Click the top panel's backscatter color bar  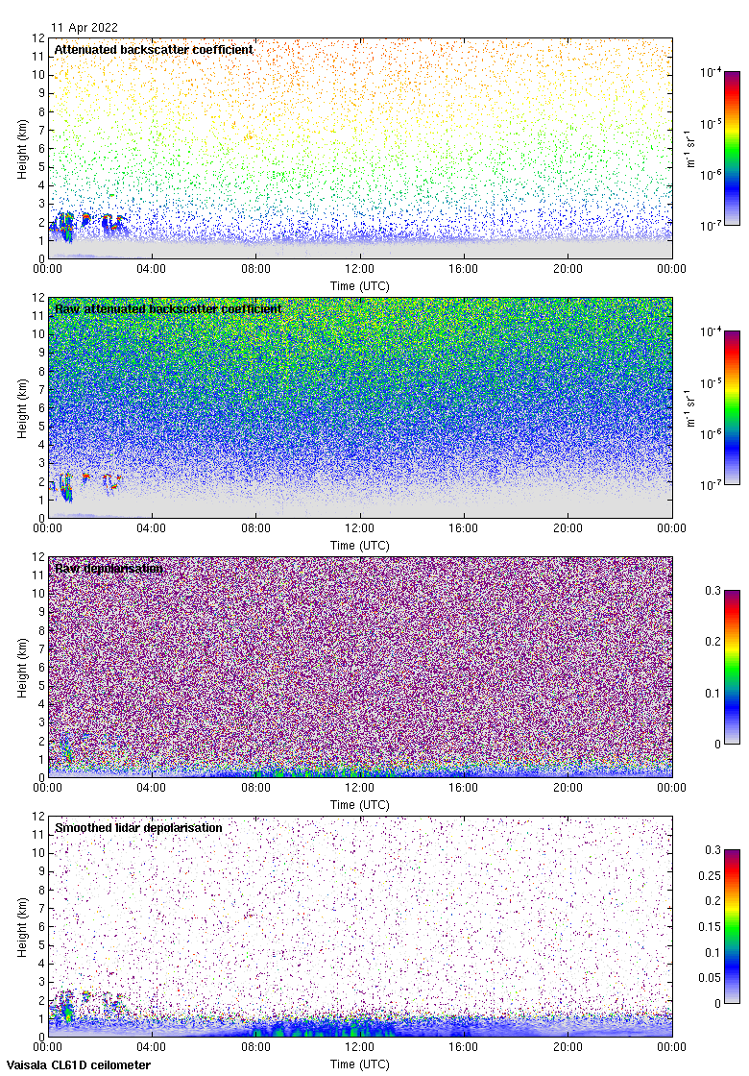pos(732,148)
